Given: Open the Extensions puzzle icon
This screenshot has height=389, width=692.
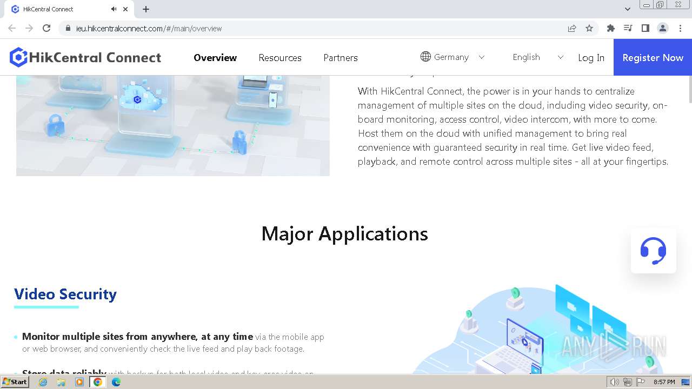Looking at the screenshot, I should (x=611, y=28).
